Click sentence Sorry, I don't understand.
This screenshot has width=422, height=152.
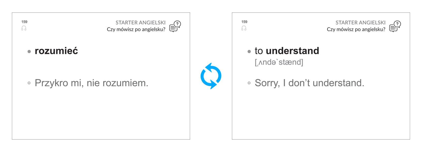pyautogui.click(x=309, y=83)
